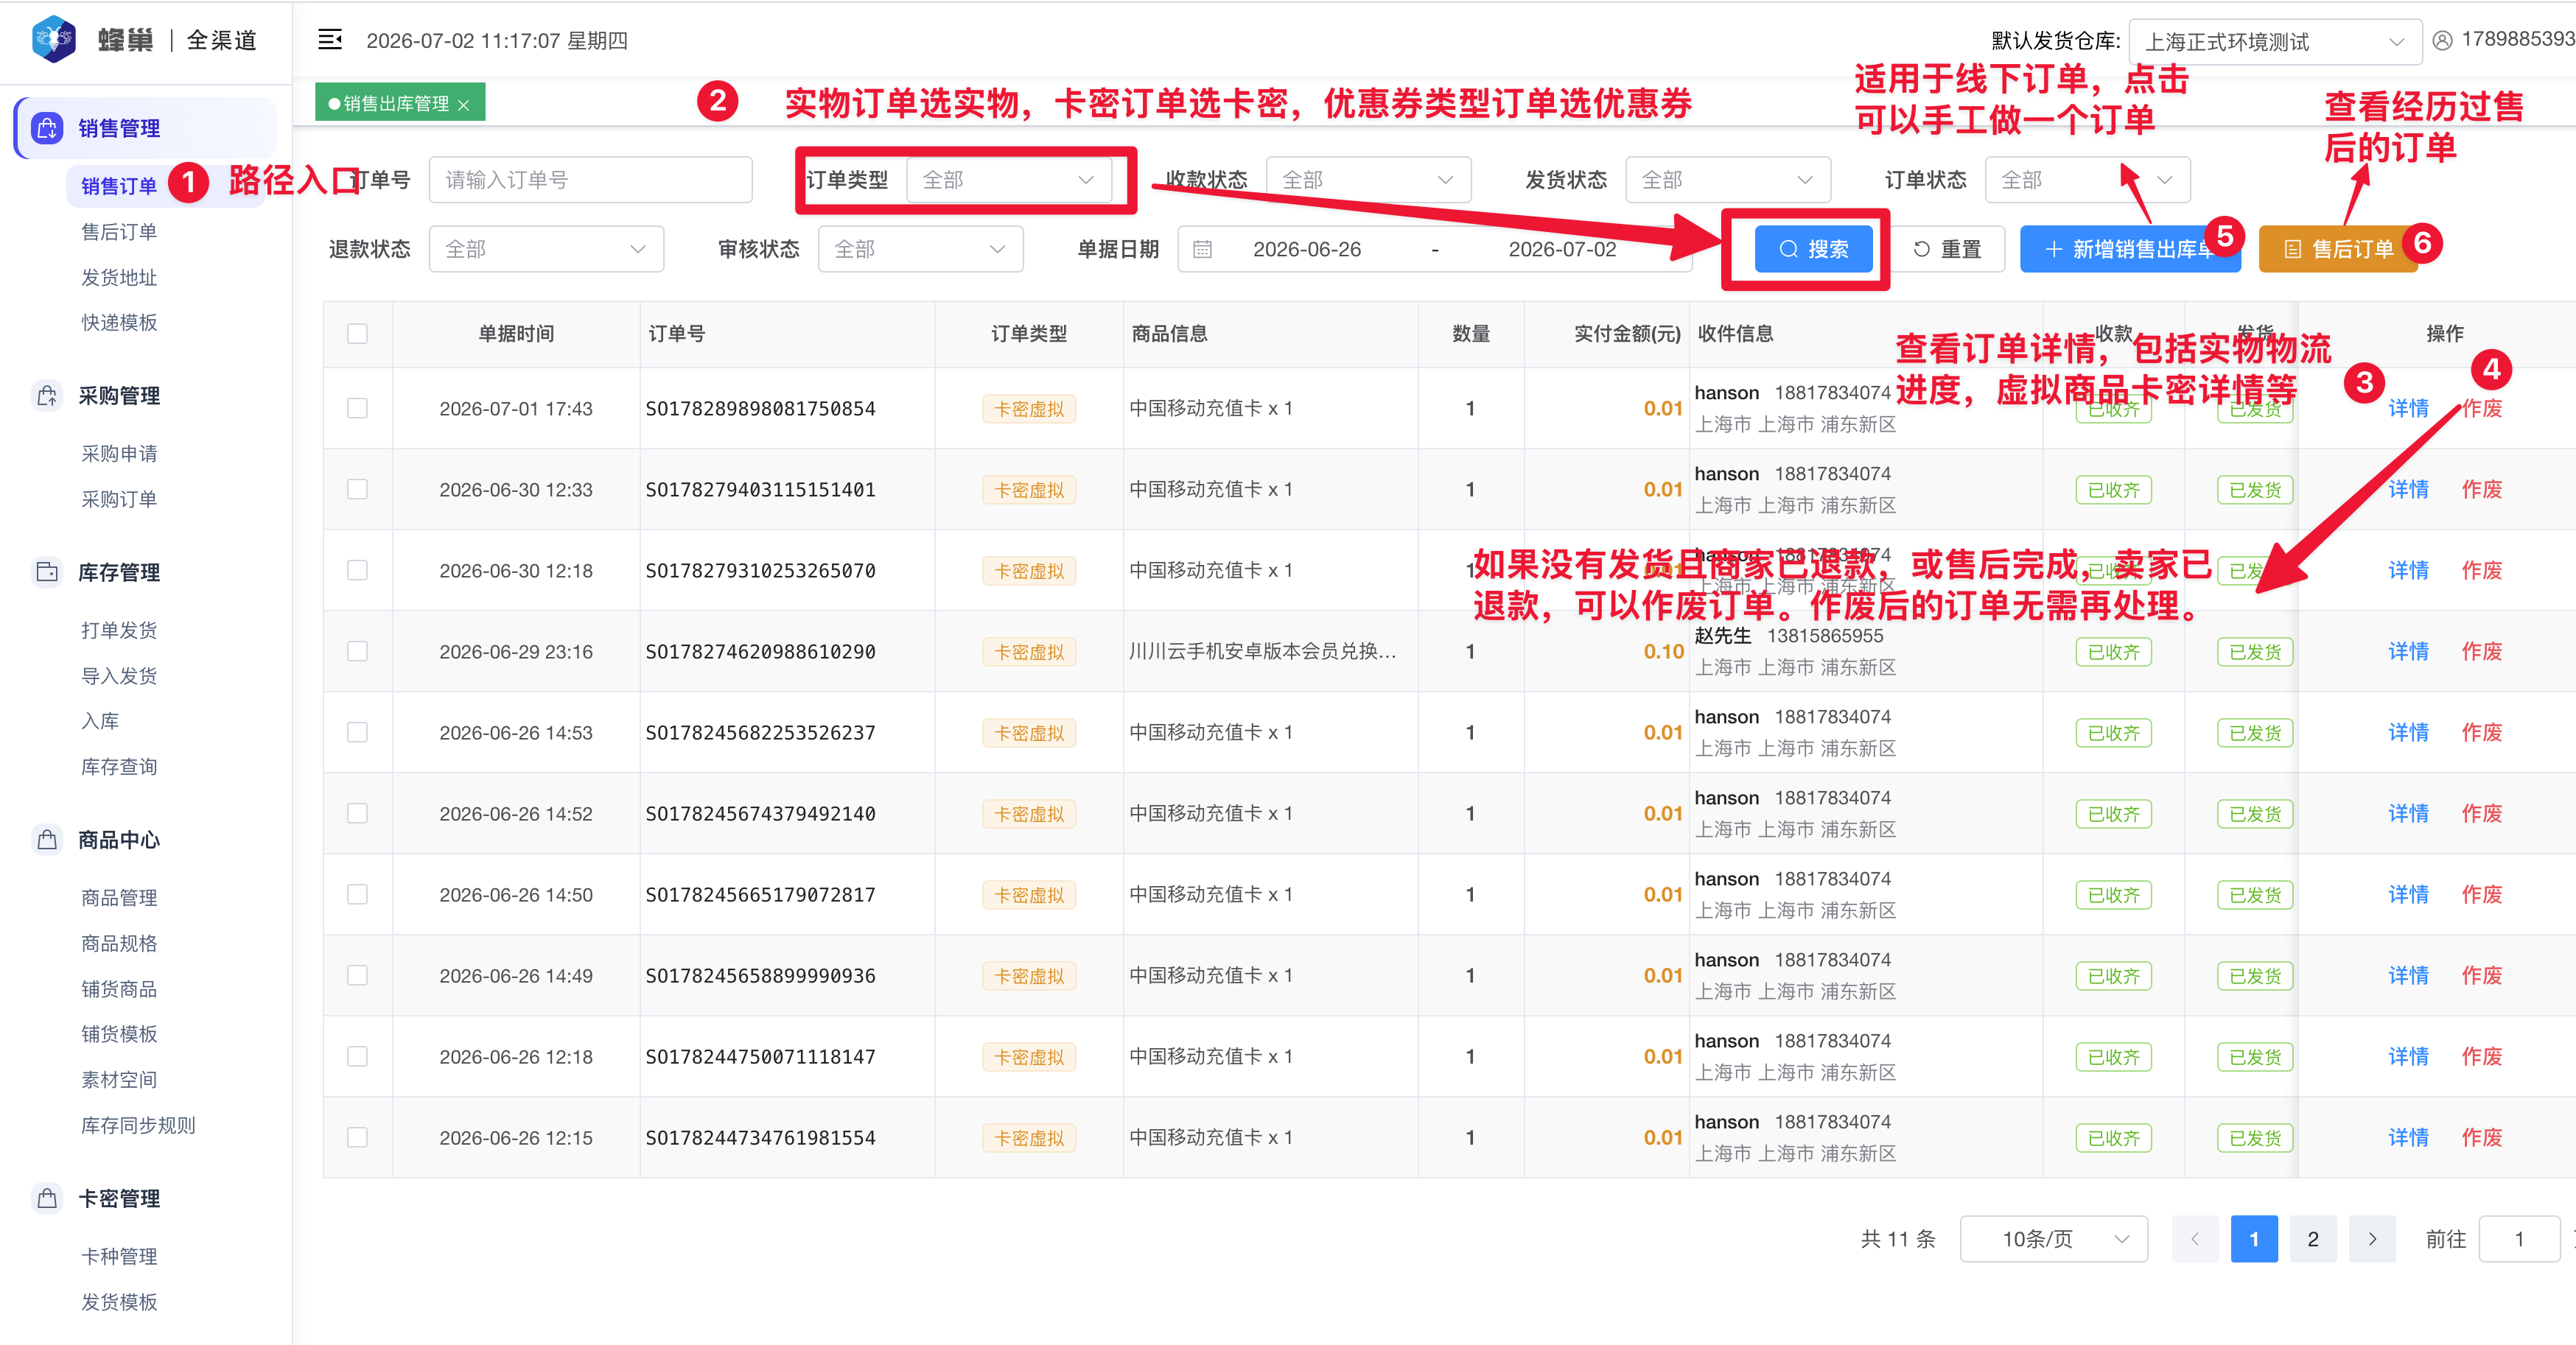Open 库存查询 in the sidebar

(x=119, y=767)
